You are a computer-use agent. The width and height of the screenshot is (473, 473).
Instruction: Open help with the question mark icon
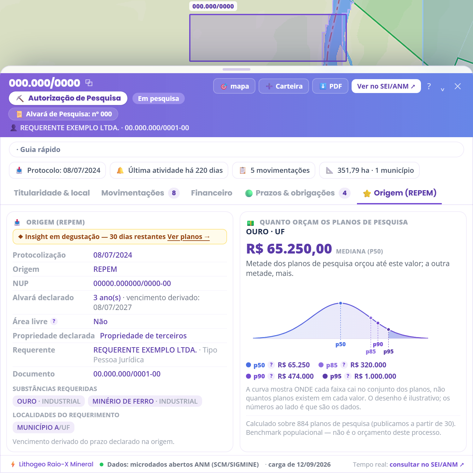[x=429, y=86]
